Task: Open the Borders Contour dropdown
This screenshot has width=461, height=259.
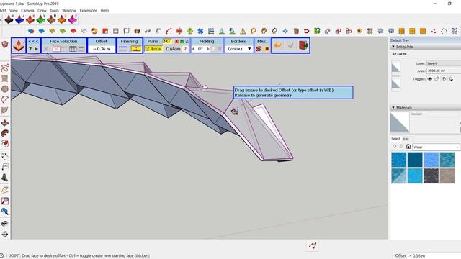Action: coord(238,49)
